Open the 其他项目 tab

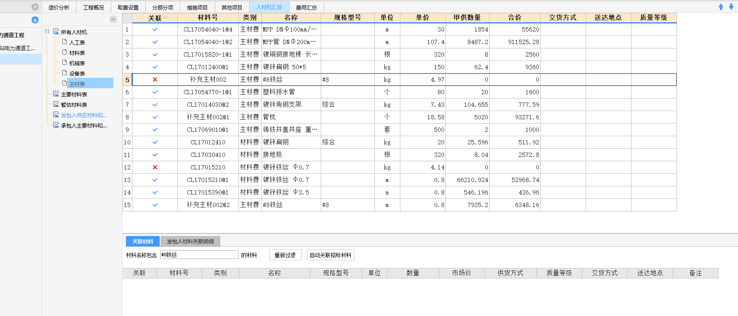click(x=232, y=7)
